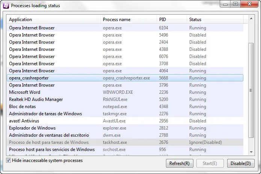Select Administrador de ventanas del escritorio row

125,135
